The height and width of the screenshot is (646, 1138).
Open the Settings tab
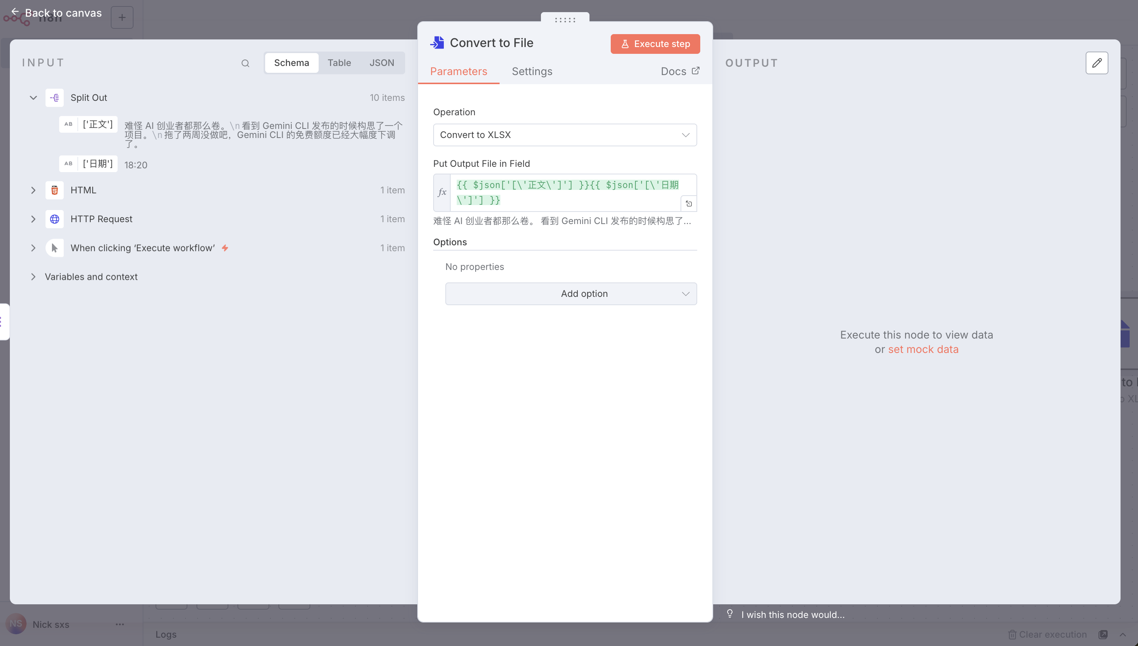click(x=532, y=71)
